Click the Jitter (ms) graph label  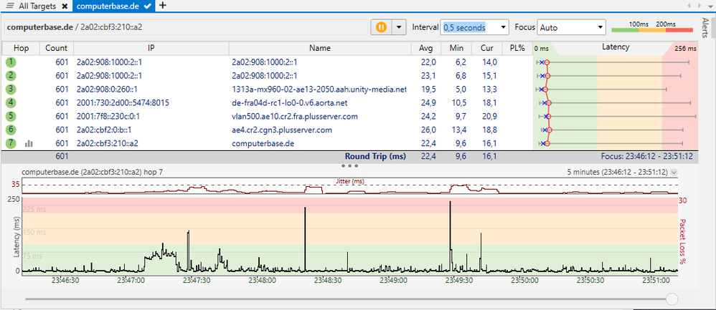pos(350,181)
